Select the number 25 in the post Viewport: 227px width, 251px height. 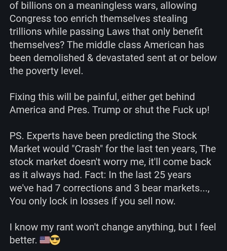pos(159,175)
